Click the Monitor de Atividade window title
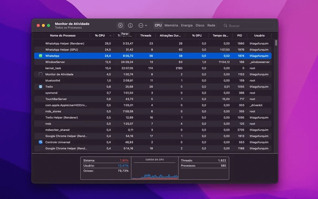The image size is (318, 199). tap(72, 24)
